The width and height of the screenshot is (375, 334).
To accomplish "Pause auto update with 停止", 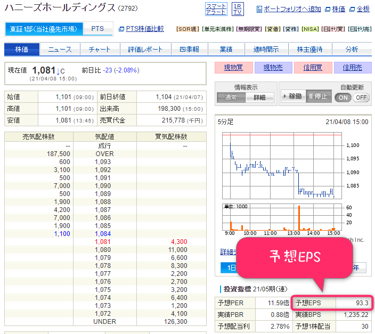I will pyautogui.click(x=319, y=96).
